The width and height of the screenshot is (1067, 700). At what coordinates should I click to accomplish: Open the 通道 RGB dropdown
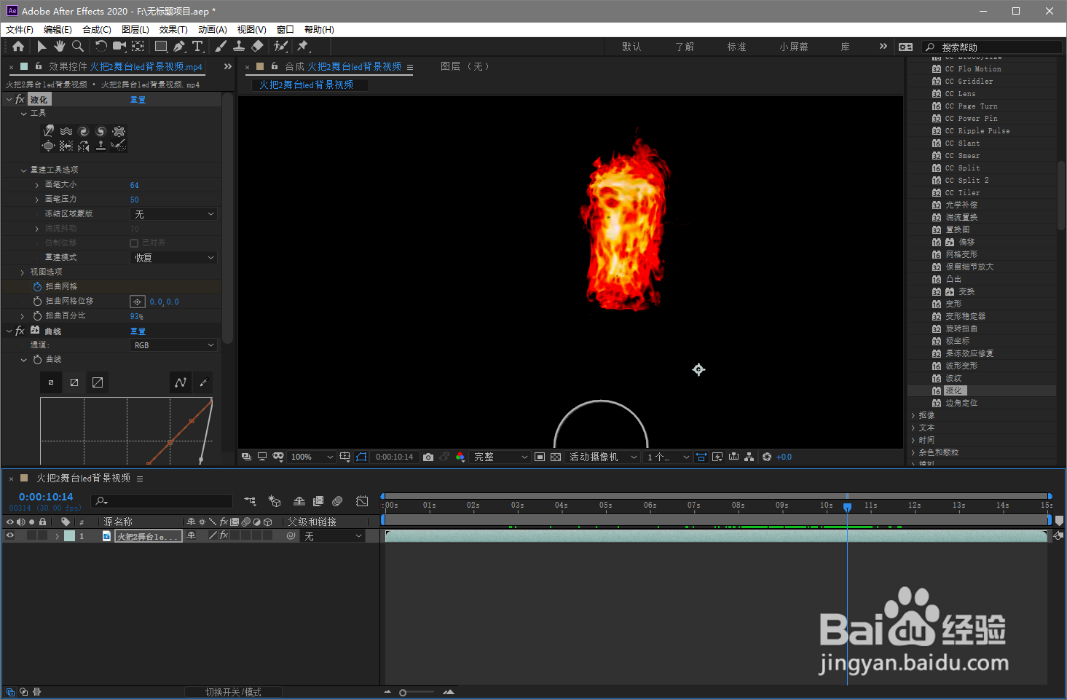pos(173,345)
